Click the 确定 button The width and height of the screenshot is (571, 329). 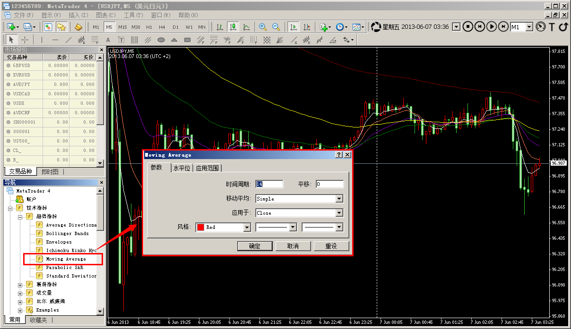(255, 246)
